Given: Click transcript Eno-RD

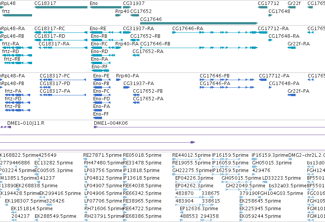Looking at the screenshot, I should click(103, 55).
